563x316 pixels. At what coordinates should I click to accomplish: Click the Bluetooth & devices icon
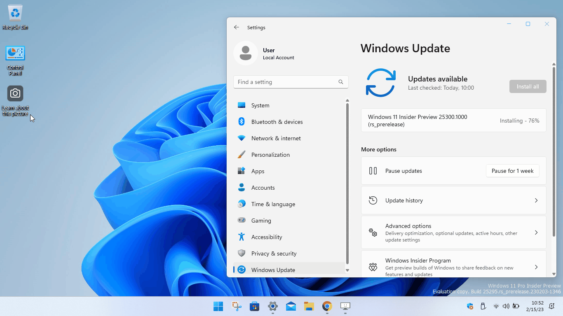click(242, 122)
